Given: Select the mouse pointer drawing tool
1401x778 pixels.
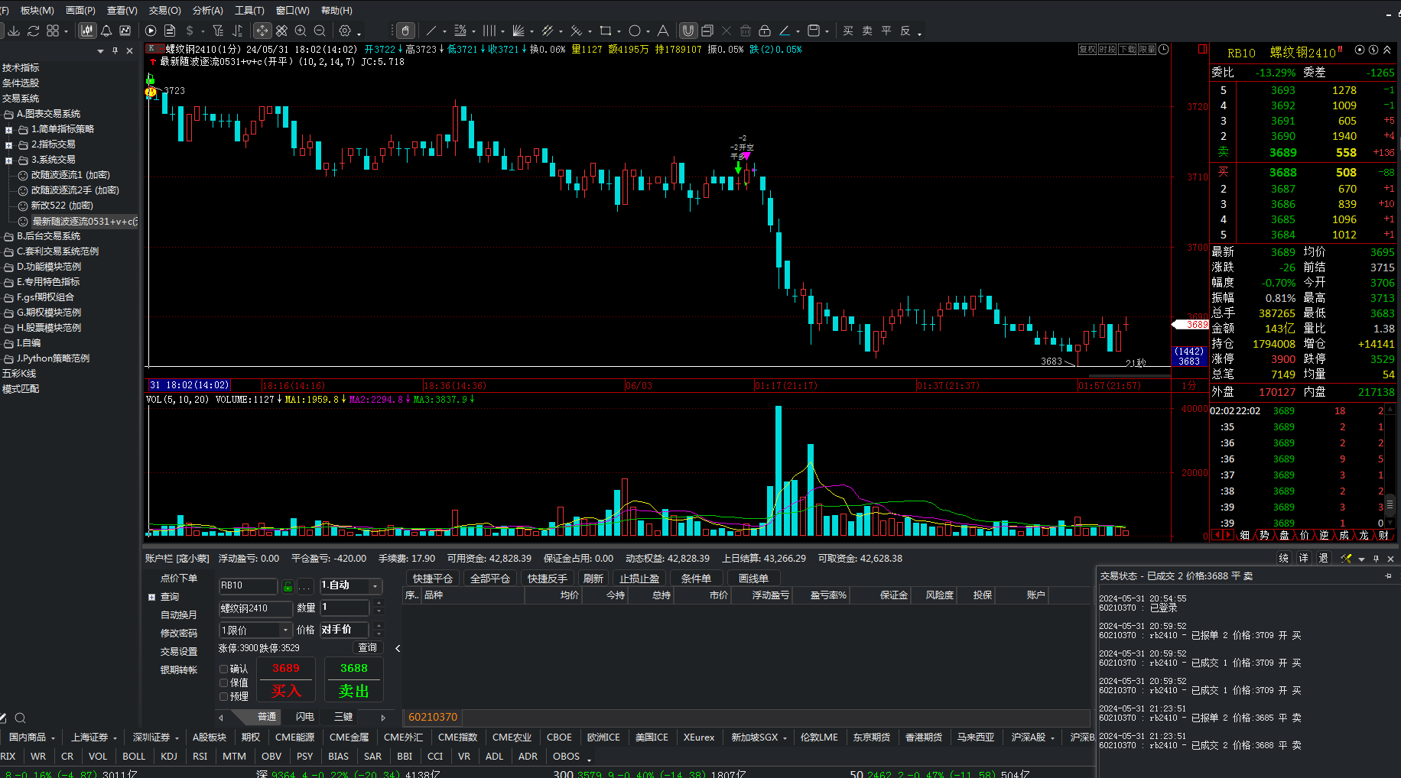Looking at the screenshot, I should (x=405, y=31).
